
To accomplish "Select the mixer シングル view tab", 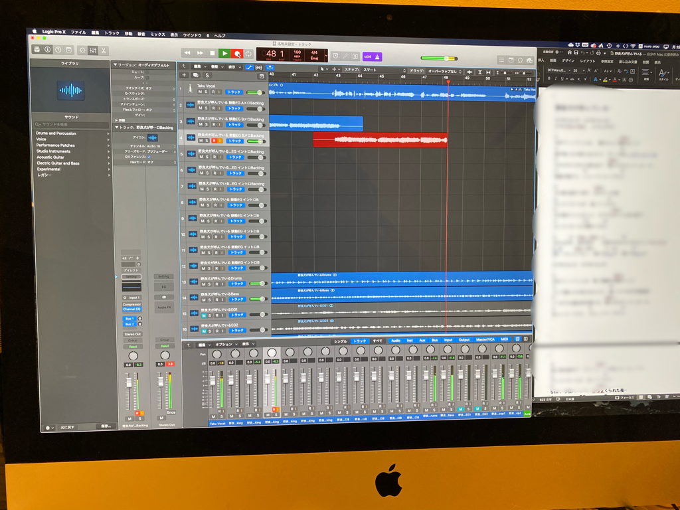I will point(341,341).
